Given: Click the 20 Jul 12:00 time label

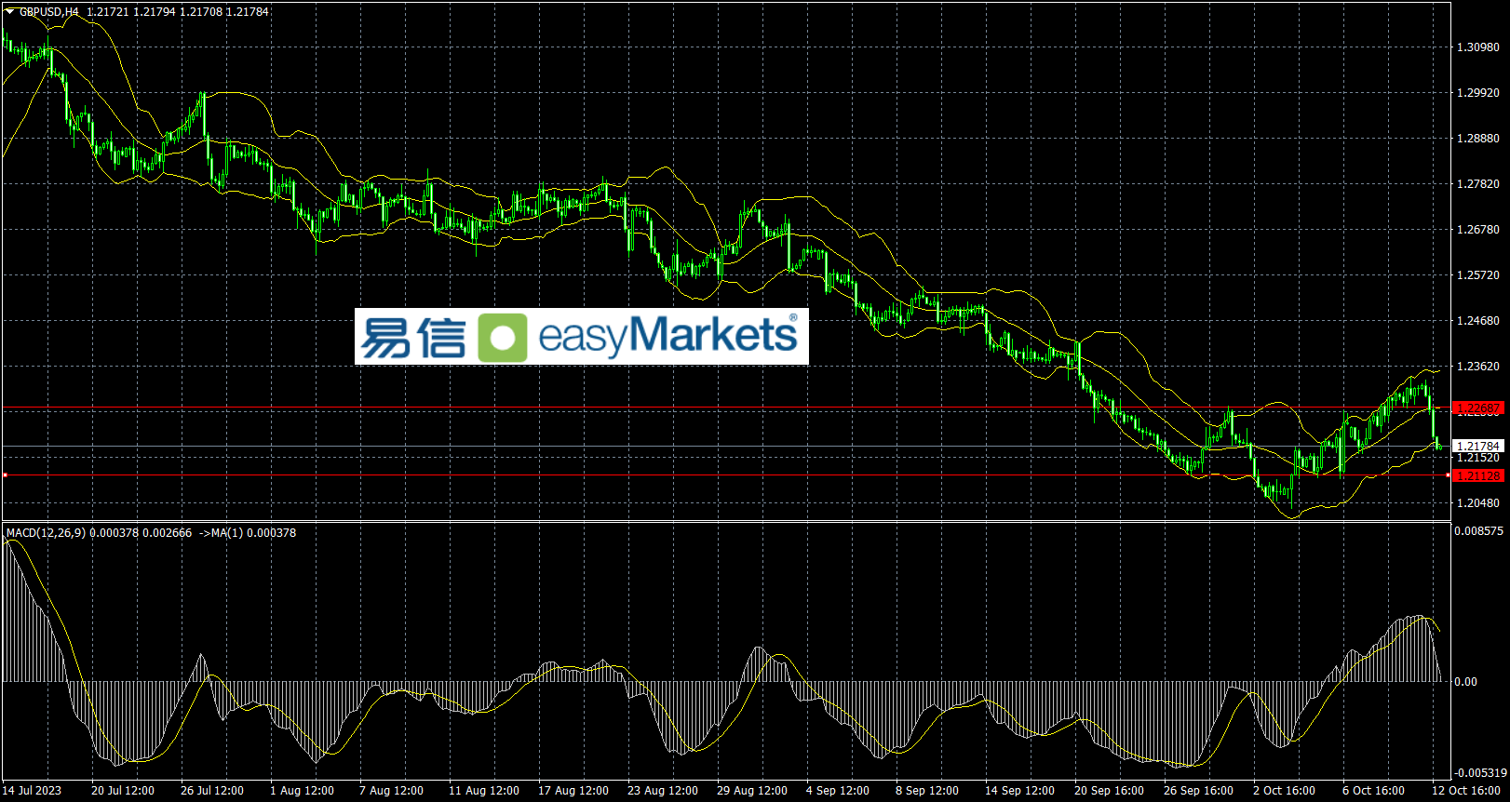Looking at the screenshot, I should pyautogui.click(x=123, y=791).
